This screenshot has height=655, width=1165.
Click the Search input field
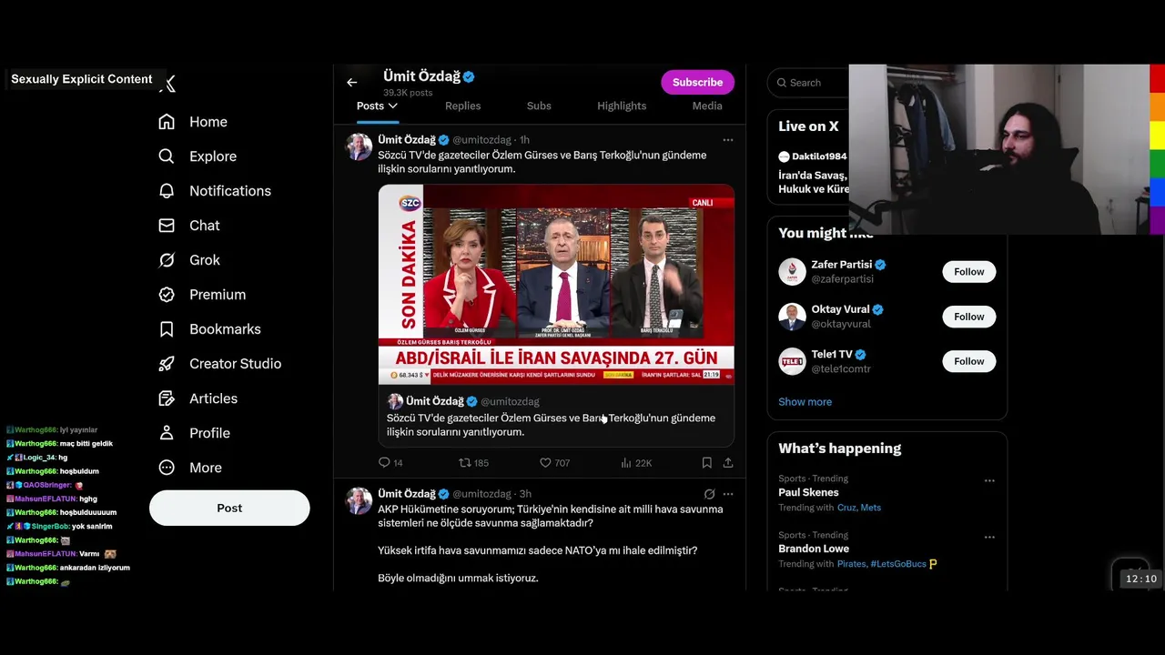[810, 83]
